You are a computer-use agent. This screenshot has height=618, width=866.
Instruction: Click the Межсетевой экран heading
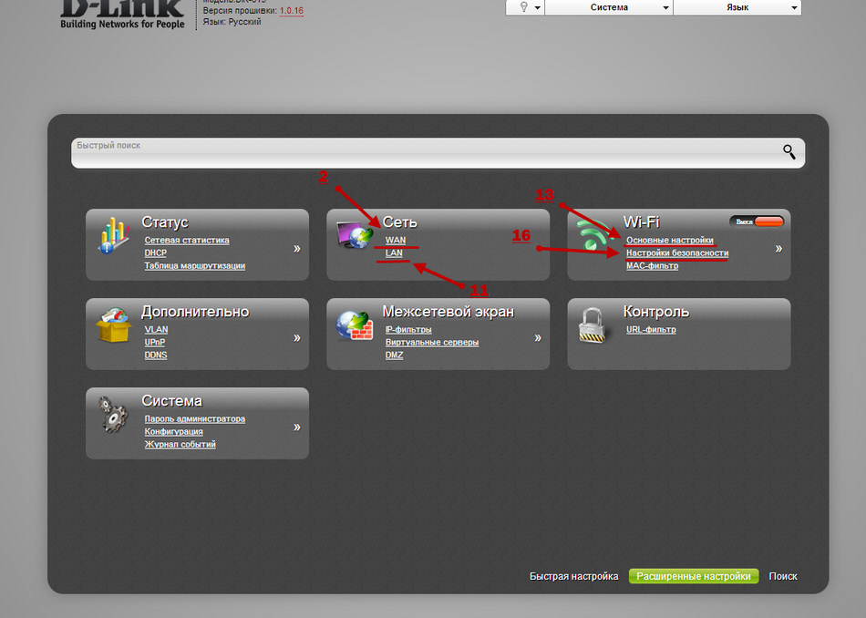448,312
